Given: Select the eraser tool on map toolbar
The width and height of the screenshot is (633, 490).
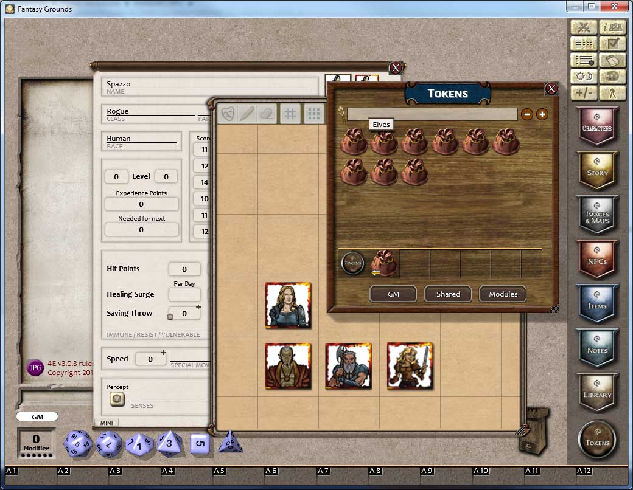Looking at the screenshot, I should coord(266,114).
